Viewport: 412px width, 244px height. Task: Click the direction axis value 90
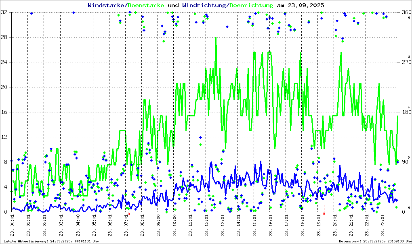pos(405,162)
